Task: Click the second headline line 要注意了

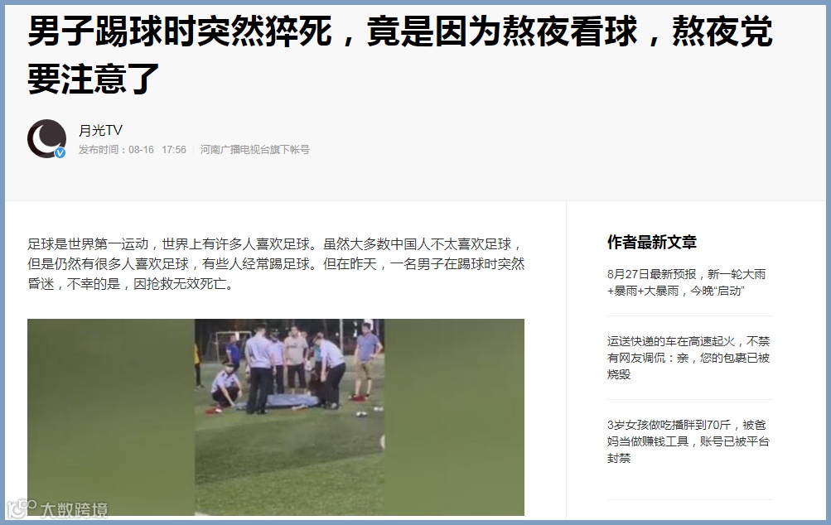Action: tap(94, 79)
